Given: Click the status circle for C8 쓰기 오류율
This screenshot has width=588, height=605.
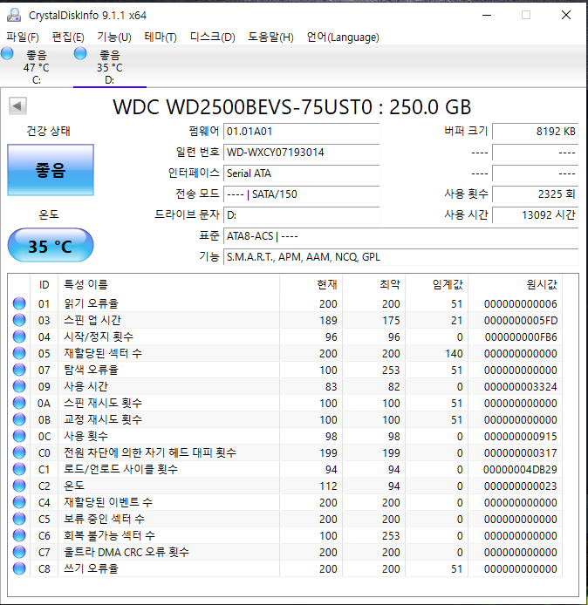Looking at the screenshot, I should pyautogui.click(x=19, y=568).
